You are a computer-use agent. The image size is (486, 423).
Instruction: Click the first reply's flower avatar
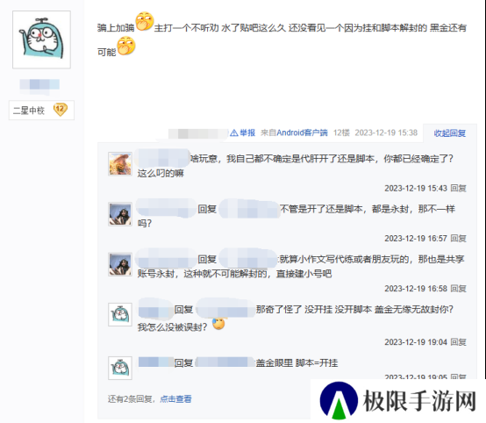120,164
